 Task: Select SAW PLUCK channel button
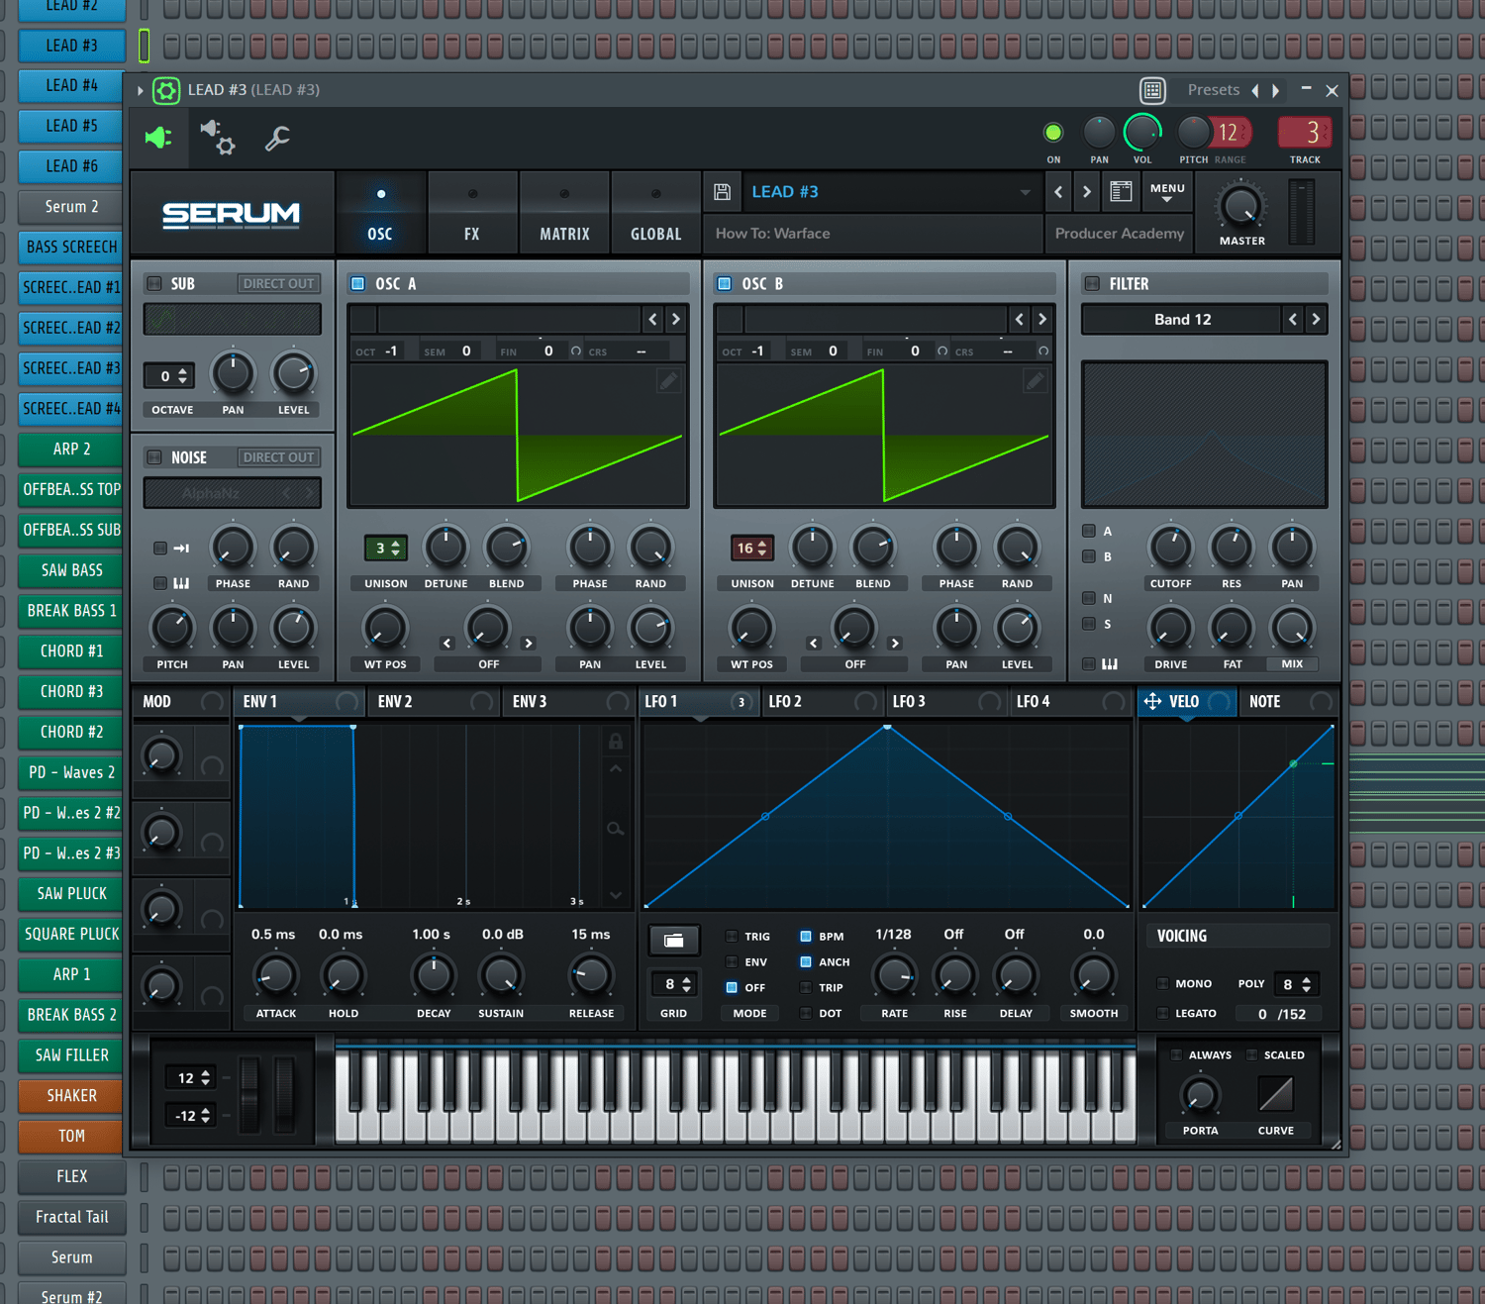pyautogui.click(x=71, y=893)
